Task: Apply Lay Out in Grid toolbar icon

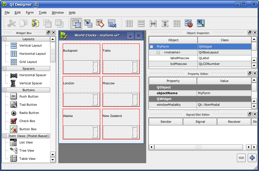Action: (177, 23)
